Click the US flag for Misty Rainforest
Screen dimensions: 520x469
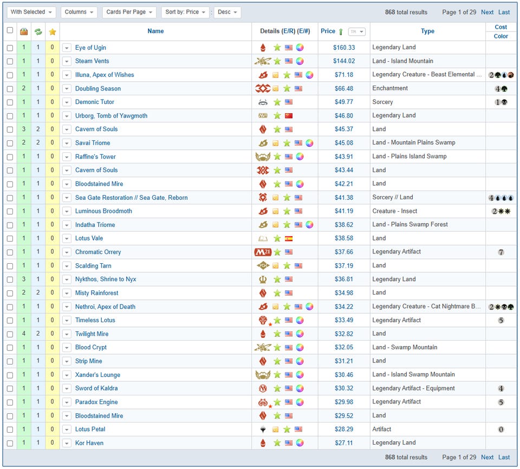tap(289, 293)
